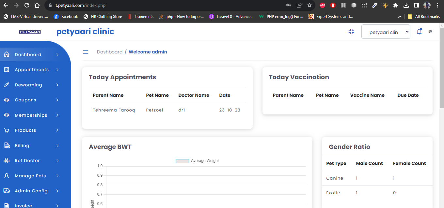Expand the Memberships sidebar chevron
Viewport: 444px width, 208px height.
[x=57, y=115]
